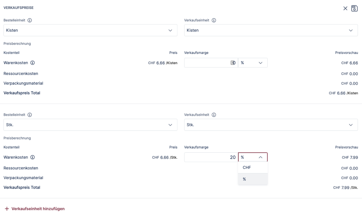Viewport: 362px width, 221px height.
Task: Expand the Stk. Verkaufseinheit dropdown
Action: click(271, 125)
